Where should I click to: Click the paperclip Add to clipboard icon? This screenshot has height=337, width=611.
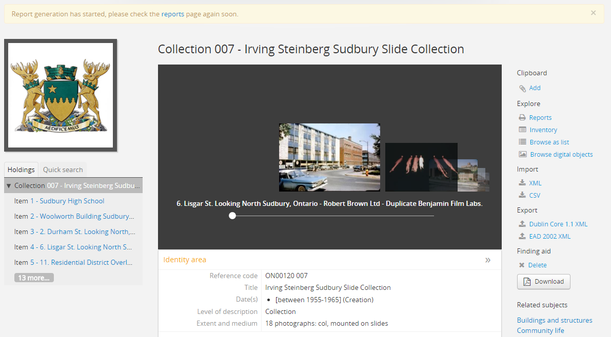pyautogui.click(x=522, y=89)
